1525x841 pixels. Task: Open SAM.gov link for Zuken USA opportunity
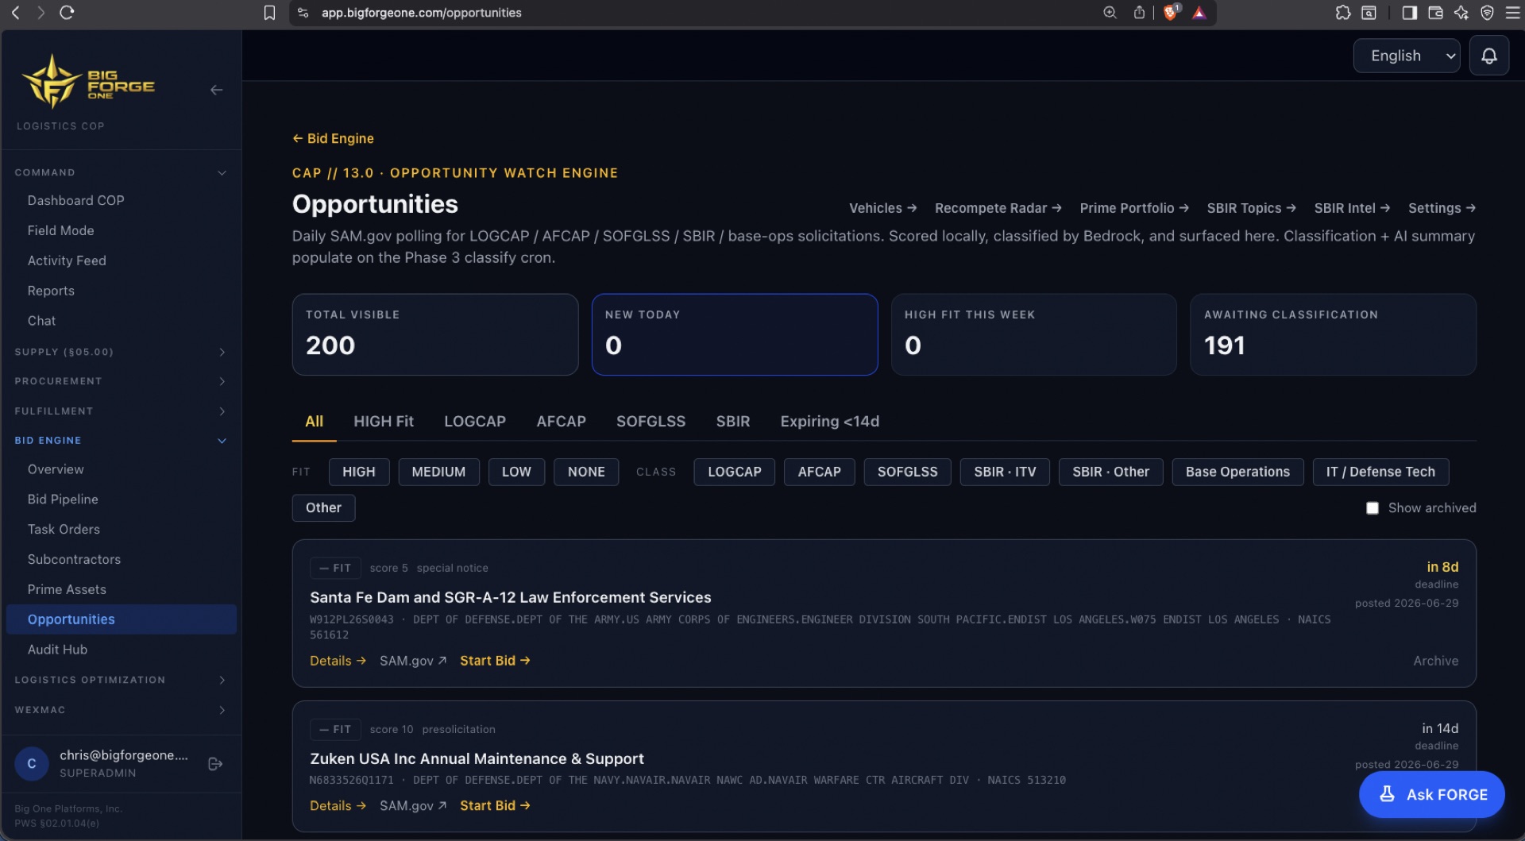pyautogui.click(x=413, y=805)
